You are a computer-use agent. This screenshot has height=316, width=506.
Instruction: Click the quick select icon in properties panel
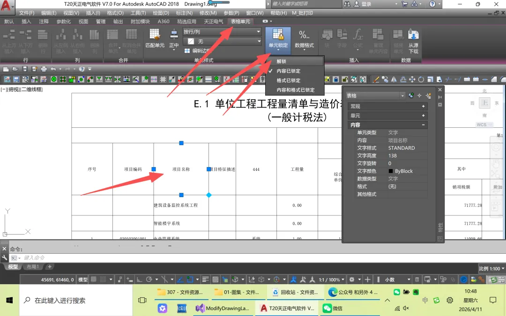(429, 96)
